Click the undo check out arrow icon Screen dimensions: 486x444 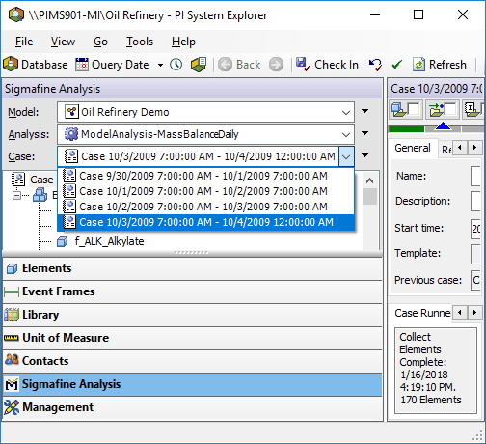tap(375, 65)
